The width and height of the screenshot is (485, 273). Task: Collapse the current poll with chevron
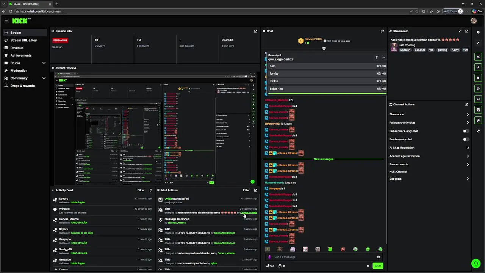384,58
